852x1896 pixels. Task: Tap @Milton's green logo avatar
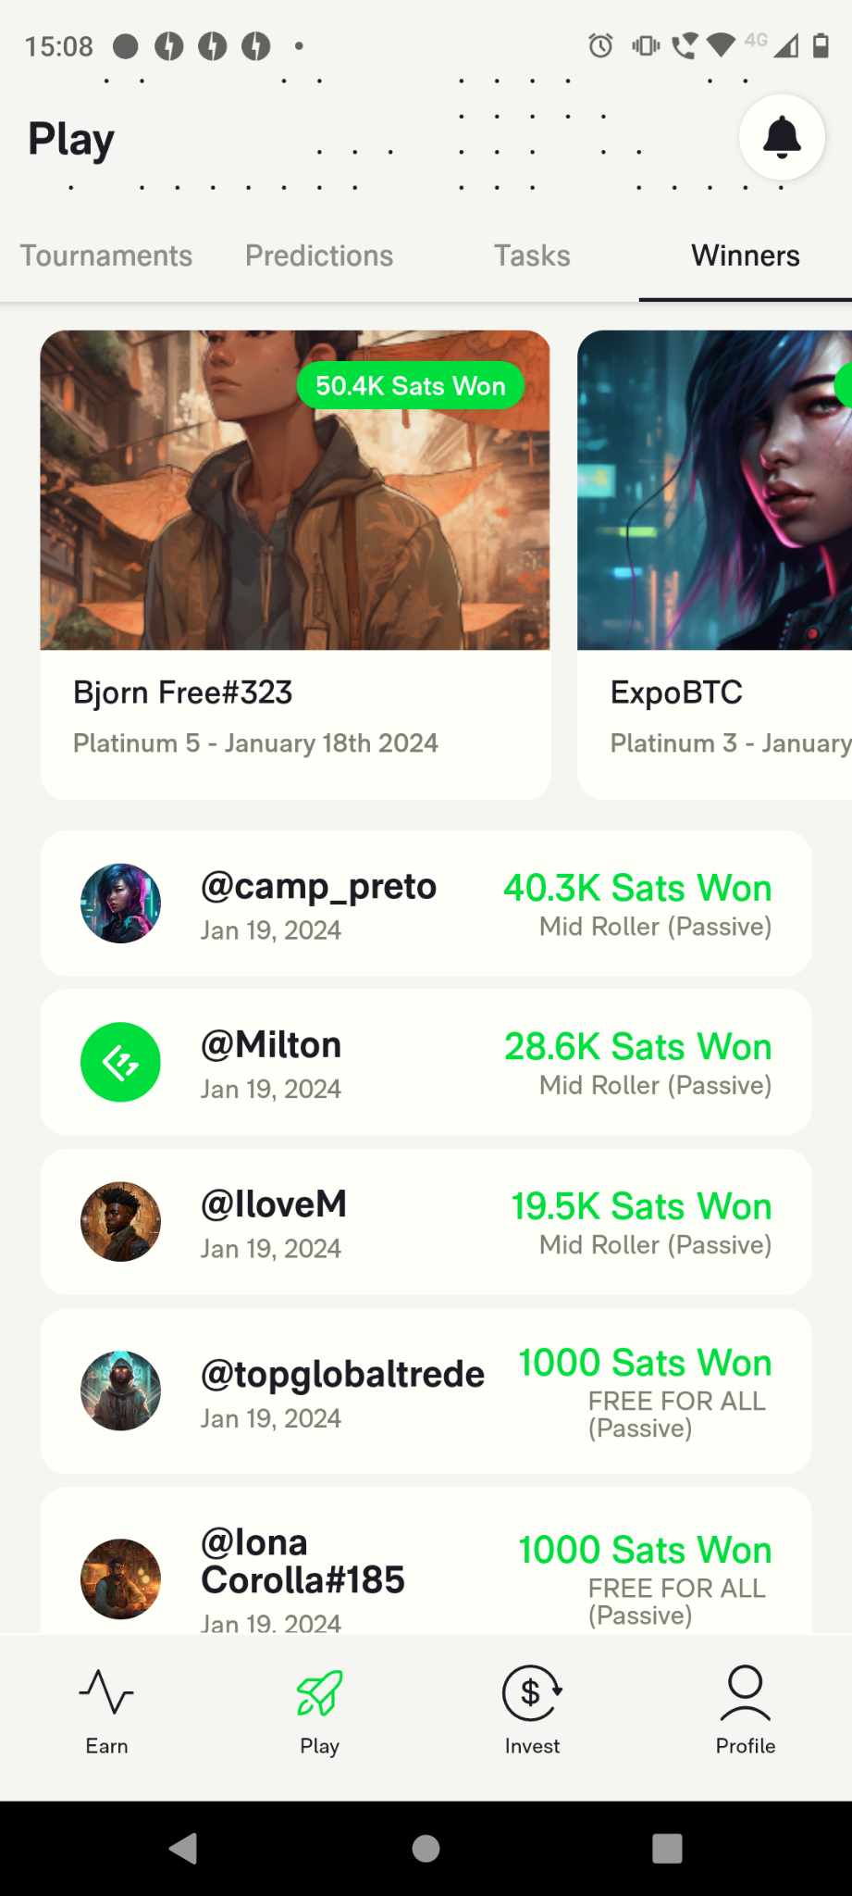tap(120, 1062)
